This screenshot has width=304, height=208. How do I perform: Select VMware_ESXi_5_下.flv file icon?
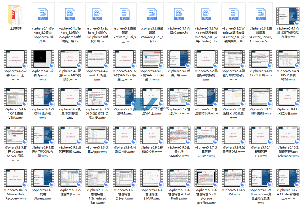click(152, 14)
